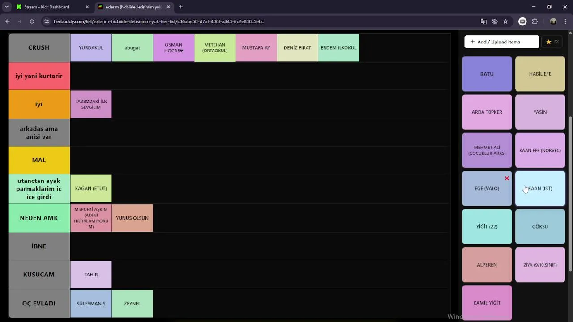Select the ARDA TOPKER item card
This screenshot has width=573, height=322.
coord(487,112)
